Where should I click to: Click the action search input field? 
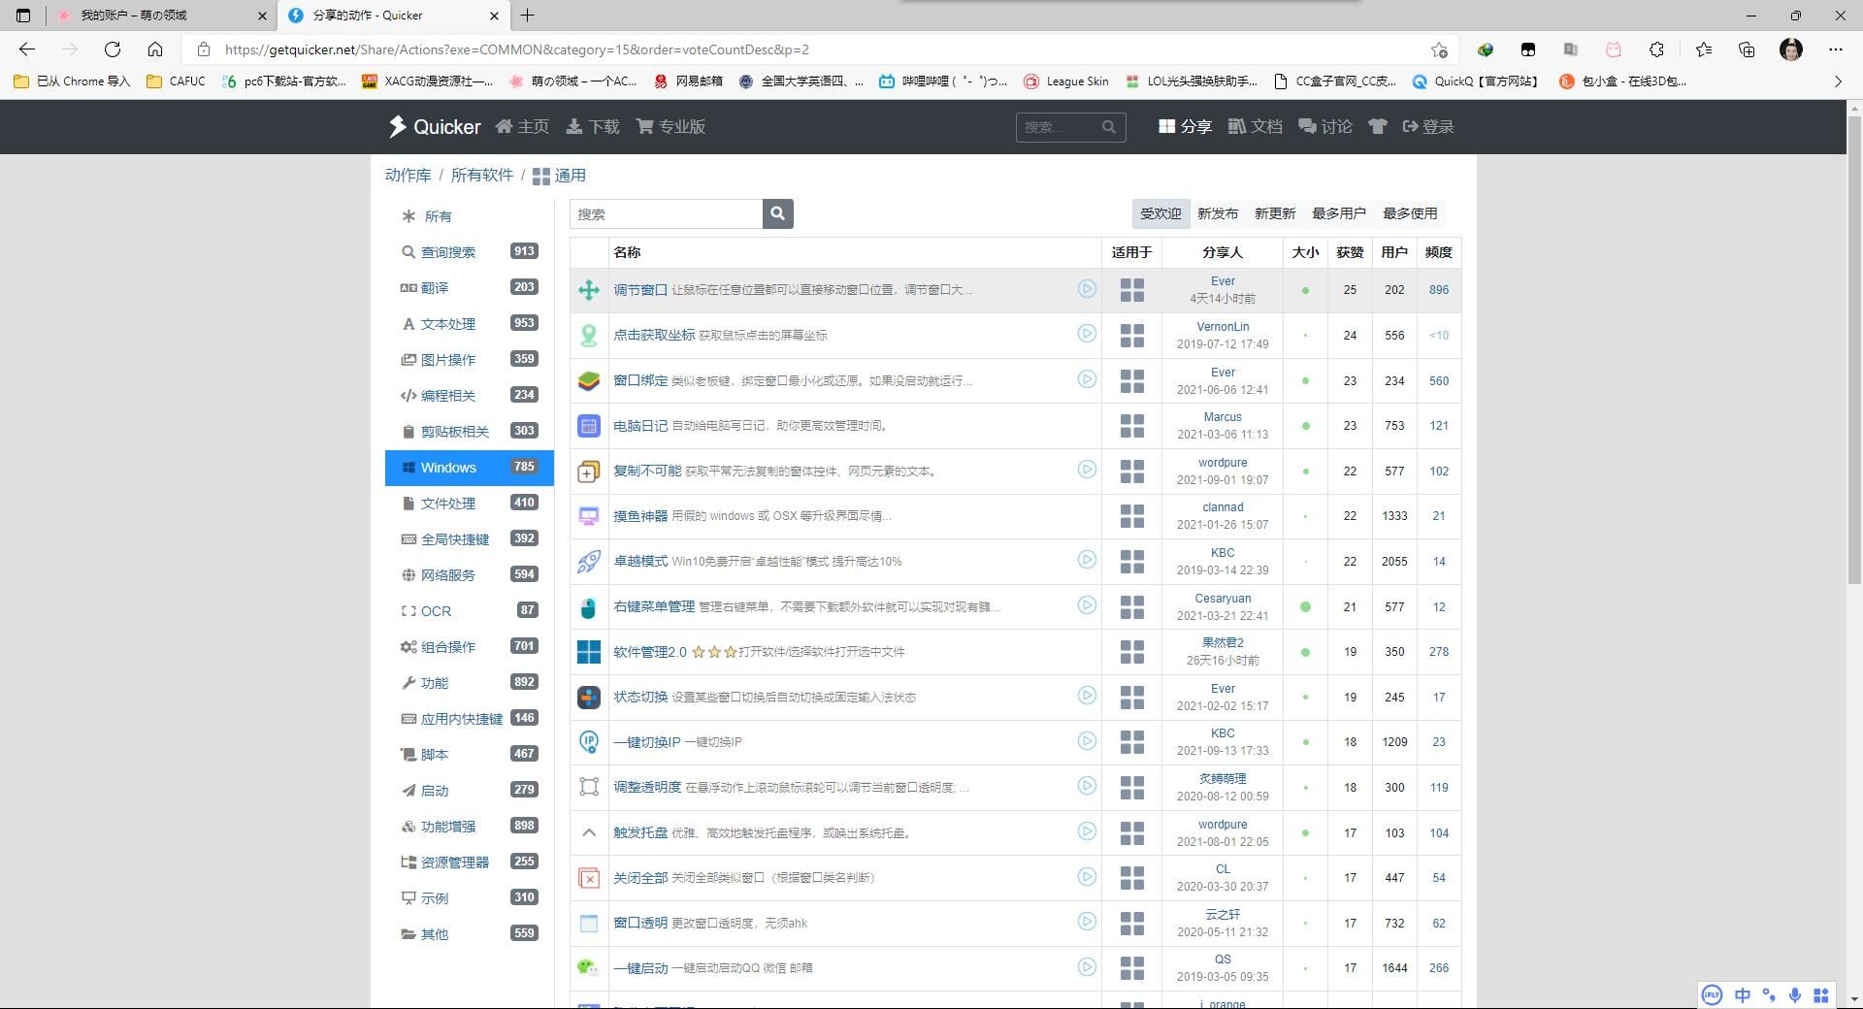666,213
